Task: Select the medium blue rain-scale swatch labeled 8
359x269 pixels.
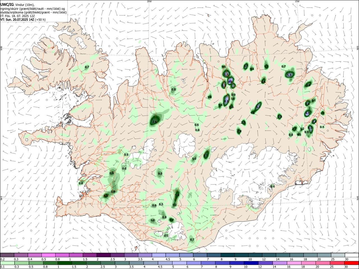Action: (222, 263)
